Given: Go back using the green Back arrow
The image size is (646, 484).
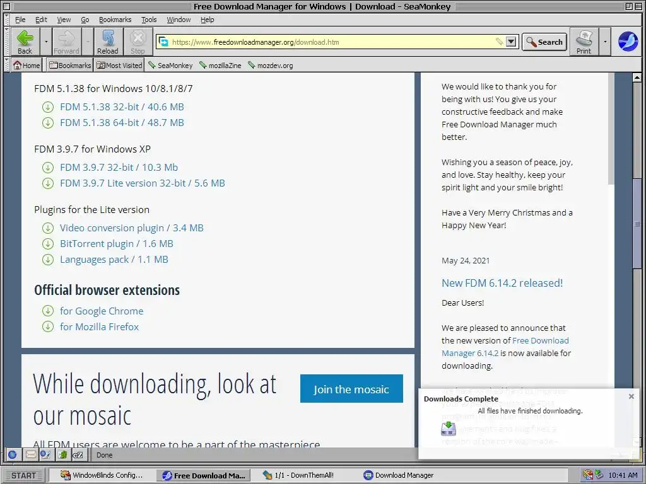Looking at the screenshot, I should point(25,42).
